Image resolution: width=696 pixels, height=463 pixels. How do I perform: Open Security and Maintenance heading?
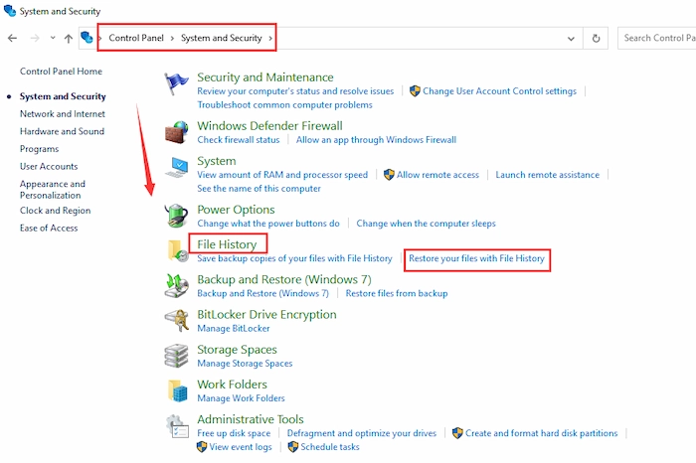[265, 77]
